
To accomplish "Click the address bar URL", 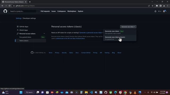I will tap(25, 6).
